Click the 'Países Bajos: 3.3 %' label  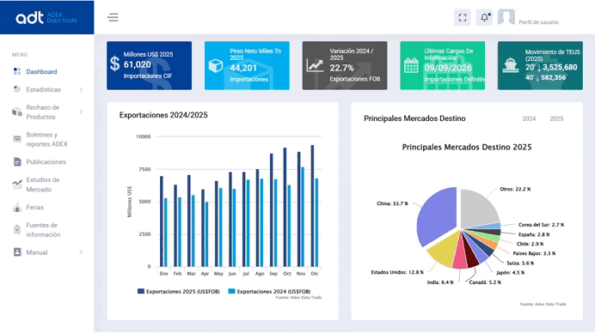pos(534,253)
